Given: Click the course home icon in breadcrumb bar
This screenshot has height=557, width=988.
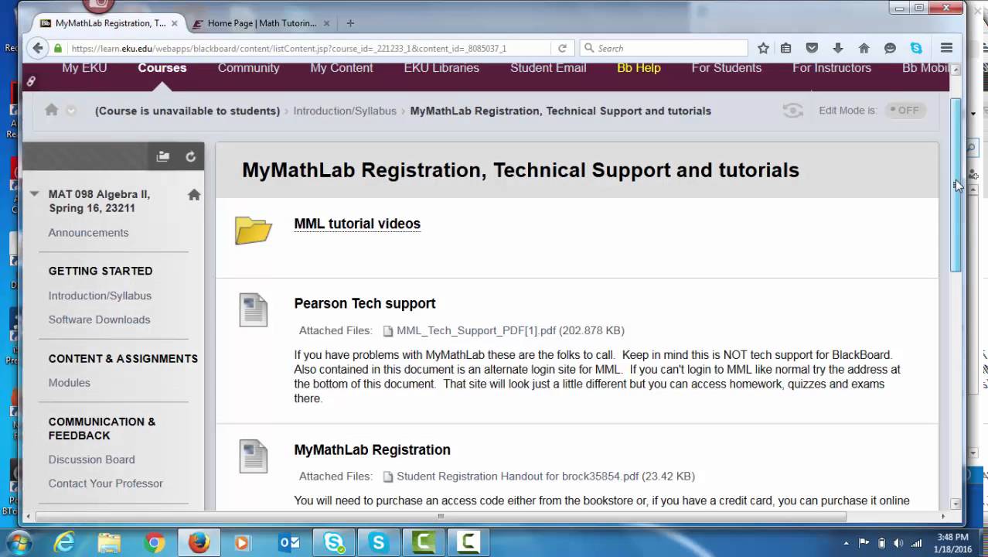Looking at the screenshot, I should click(x=52, y=110).
